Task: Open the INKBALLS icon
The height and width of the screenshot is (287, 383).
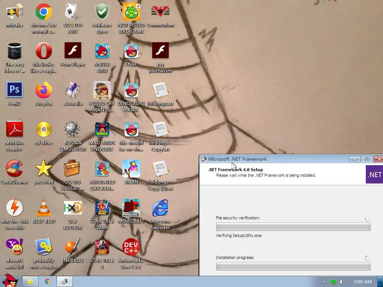Action: (x=73, y=247)
